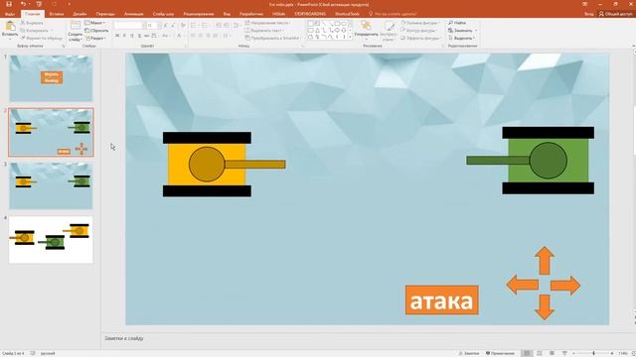Click the Cut (Вырезать) command

click(32, 23)
